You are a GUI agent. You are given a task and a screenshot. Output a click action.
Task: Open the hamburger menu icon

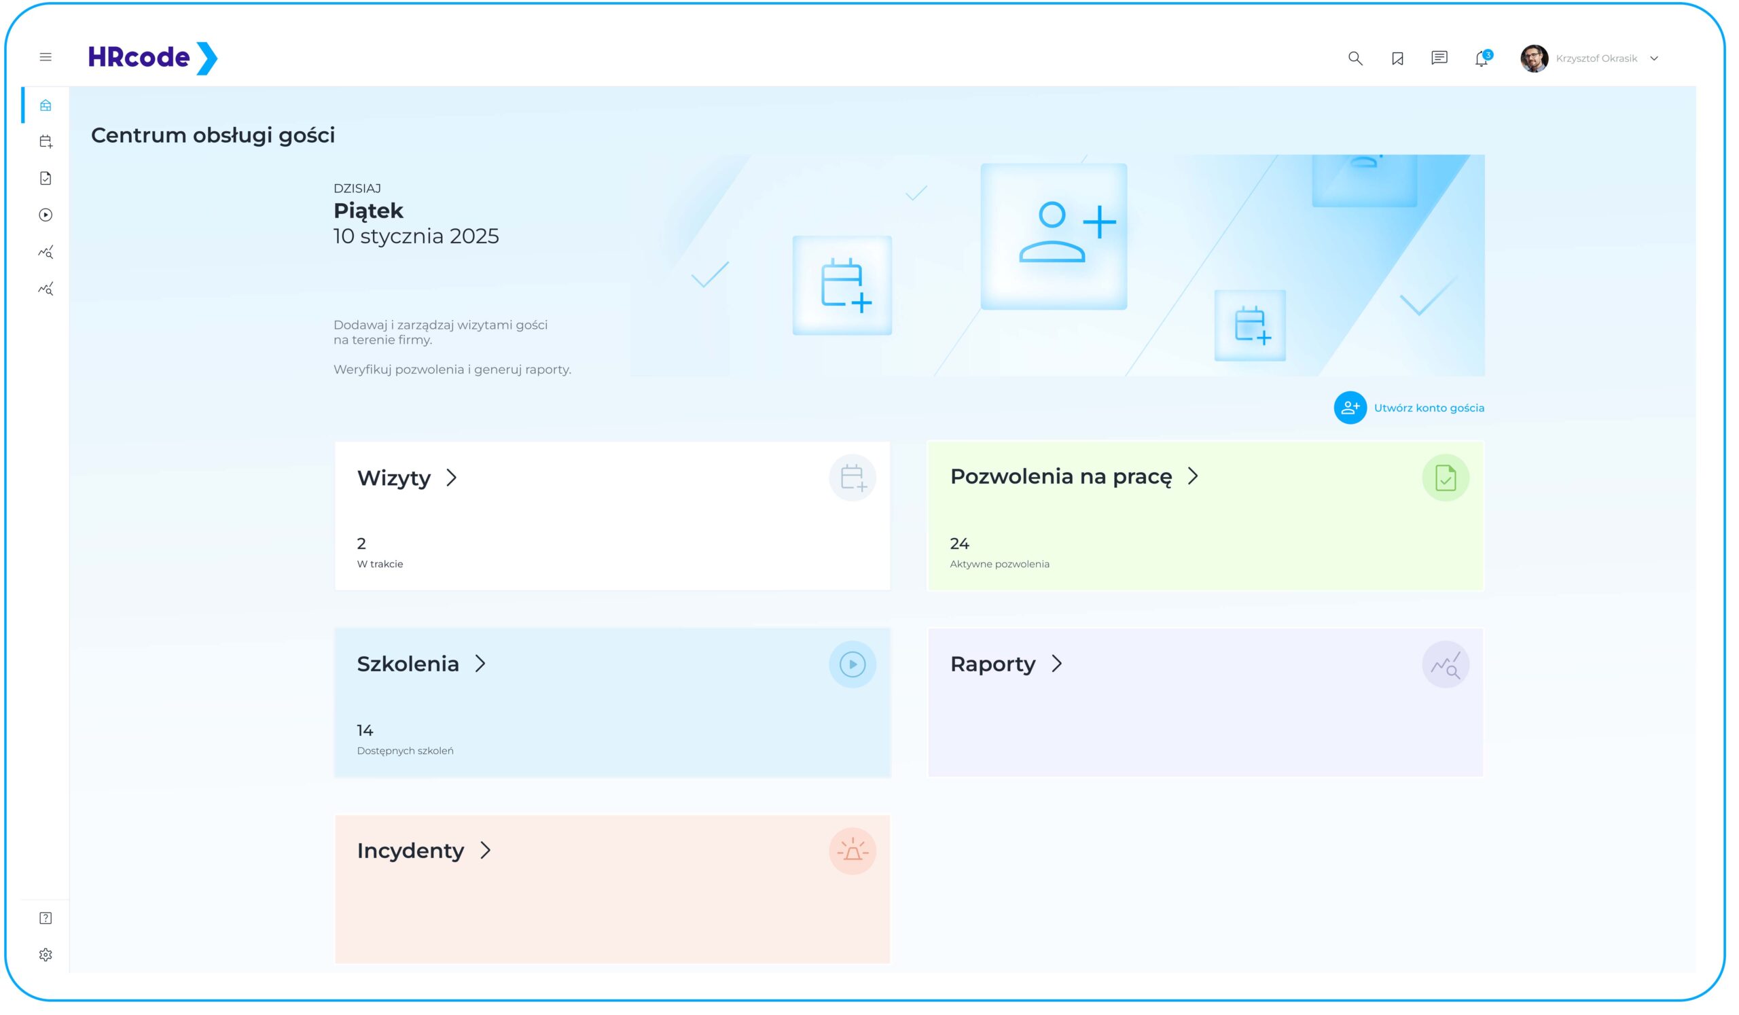click(x=46, y=57)
